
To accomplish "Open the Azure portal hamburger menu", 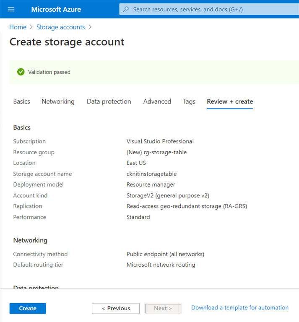I will pyautogui.click(x=11, y=9).
